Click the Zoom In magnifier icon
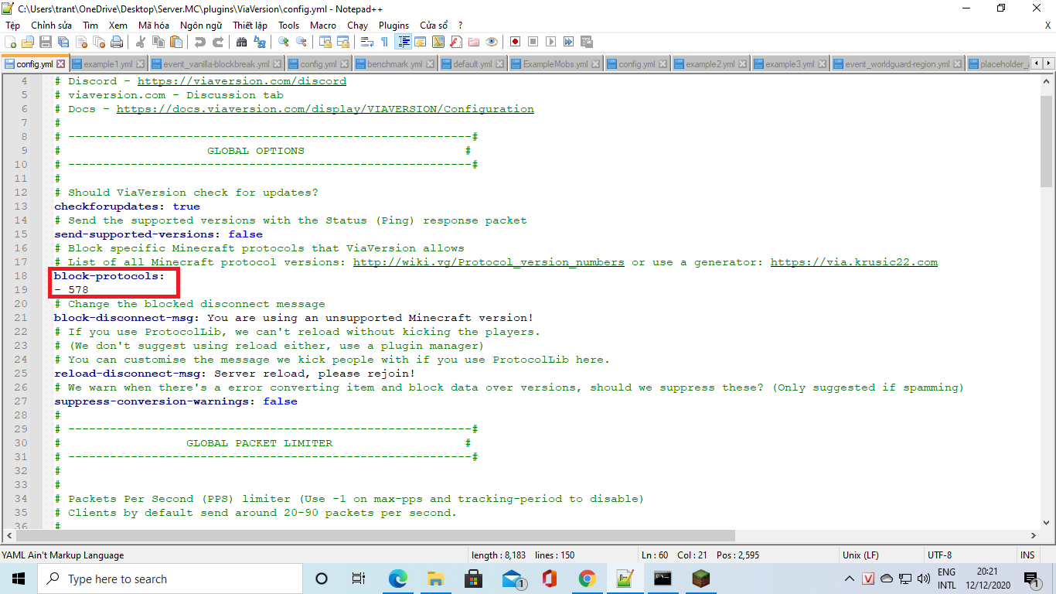 [283, 42]
